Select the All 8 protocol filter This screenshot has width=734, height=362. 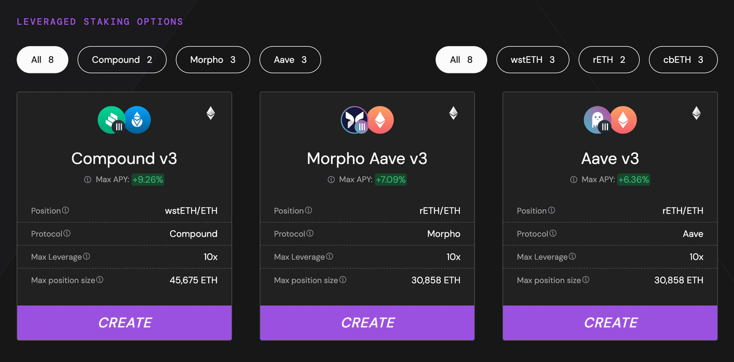42,60
